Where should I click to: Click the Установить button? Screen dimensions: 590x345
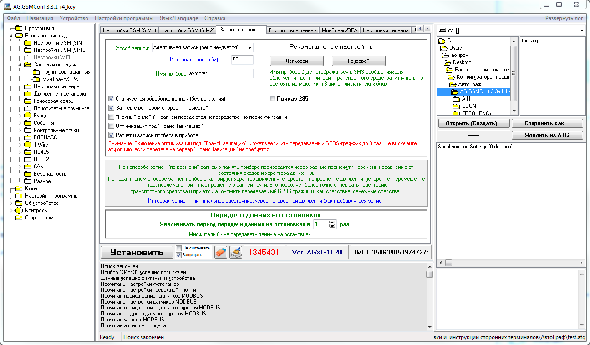tap(137, 253)
